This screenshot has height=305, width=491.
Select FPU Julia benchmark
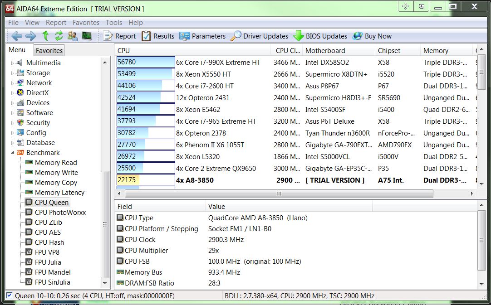point(48,262)
